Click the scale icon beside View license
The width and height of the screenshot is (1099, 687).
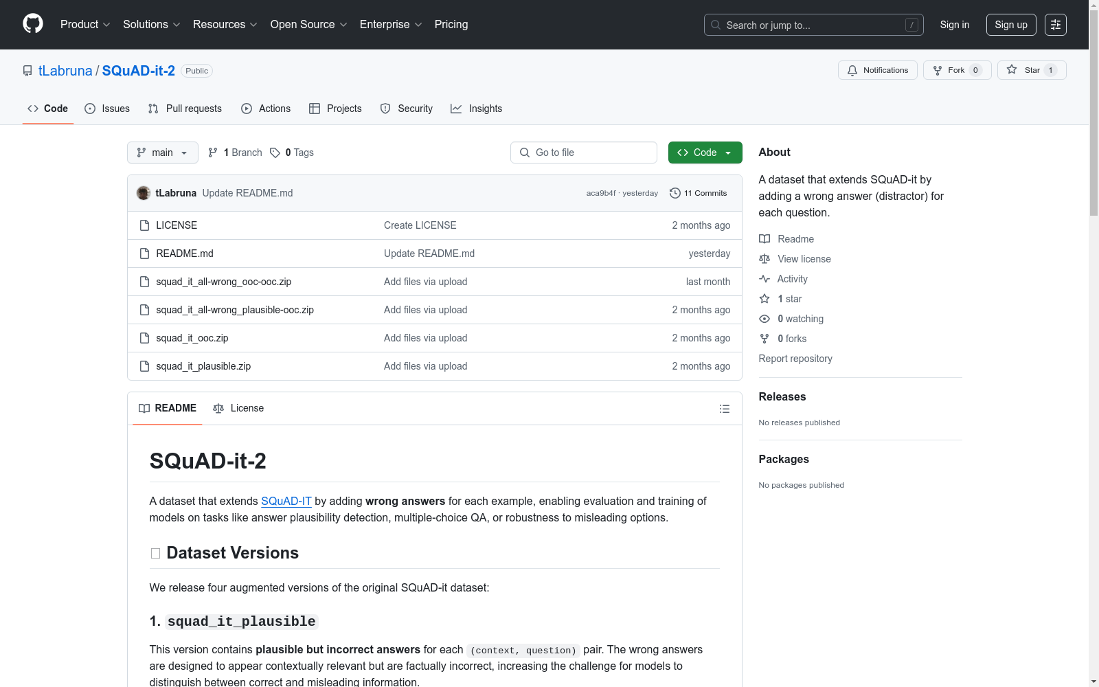pyautogui.click(x=764, y=259)
